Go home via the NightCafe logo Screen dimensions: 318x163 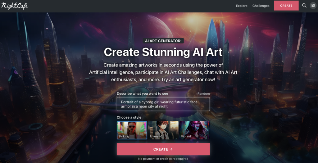pyautogui.click(x=15, y=6)
